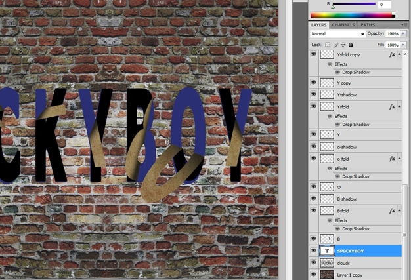Click the white swatch at ramp end
This screenshot has width=411, height=280.
(393, 14)
